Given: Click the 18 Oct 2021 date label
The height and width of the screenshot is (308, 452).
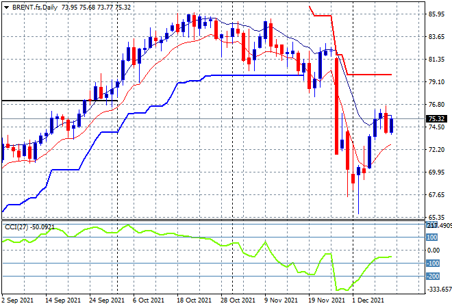Looking at the screenshot, I should [194, 300].
